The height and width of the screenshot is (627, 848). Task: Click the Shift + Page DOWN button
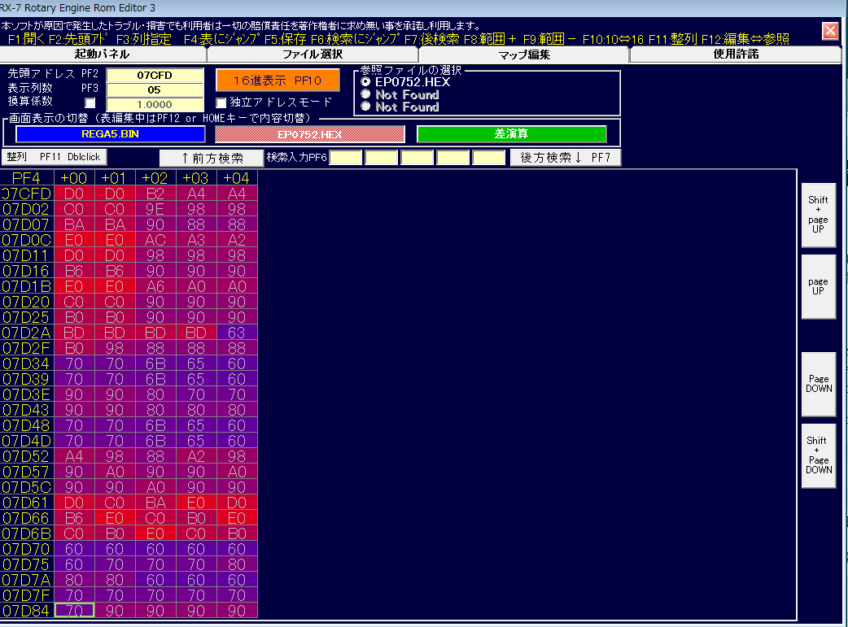(818, 455)
